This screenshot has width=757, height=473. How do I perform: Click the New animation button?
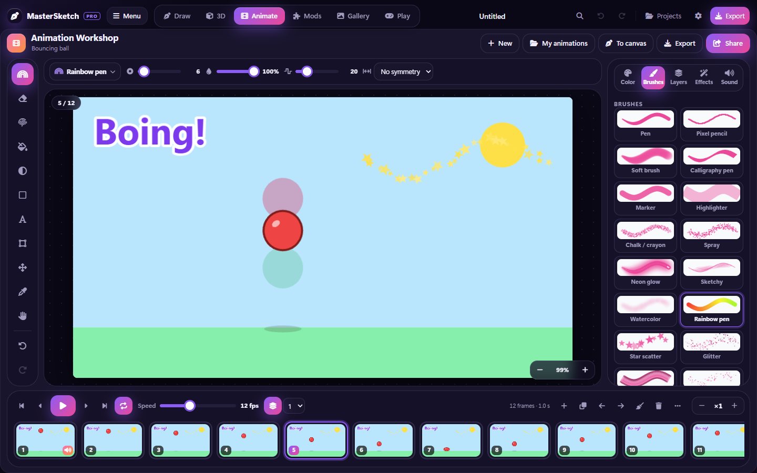click(500, 43)
